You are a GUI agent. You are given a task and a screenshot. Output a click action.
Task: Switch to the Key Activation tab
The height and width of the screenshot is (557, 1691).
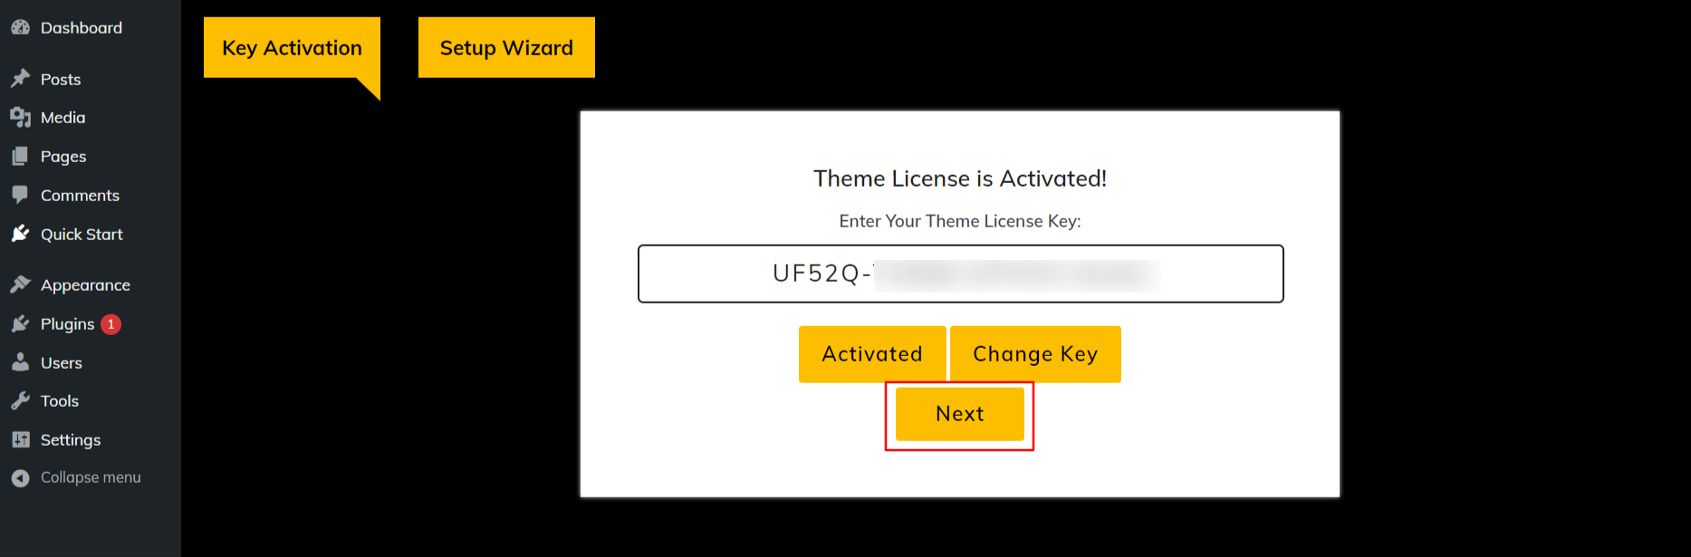[292, 48]
